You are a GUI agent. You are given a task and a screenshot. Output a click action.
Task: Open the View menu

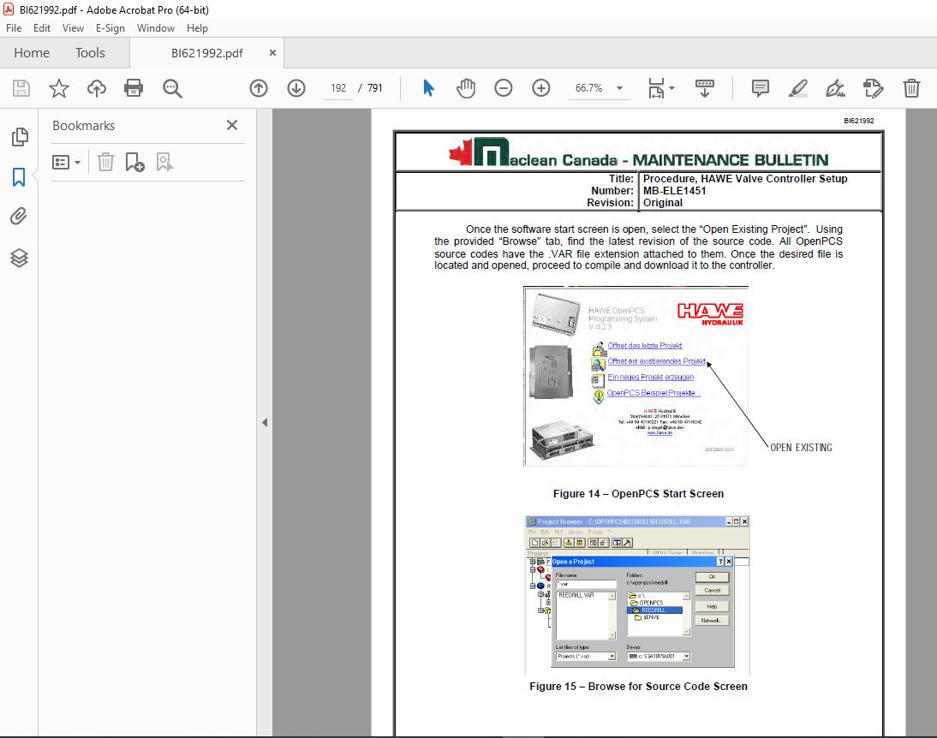point(73,28)
